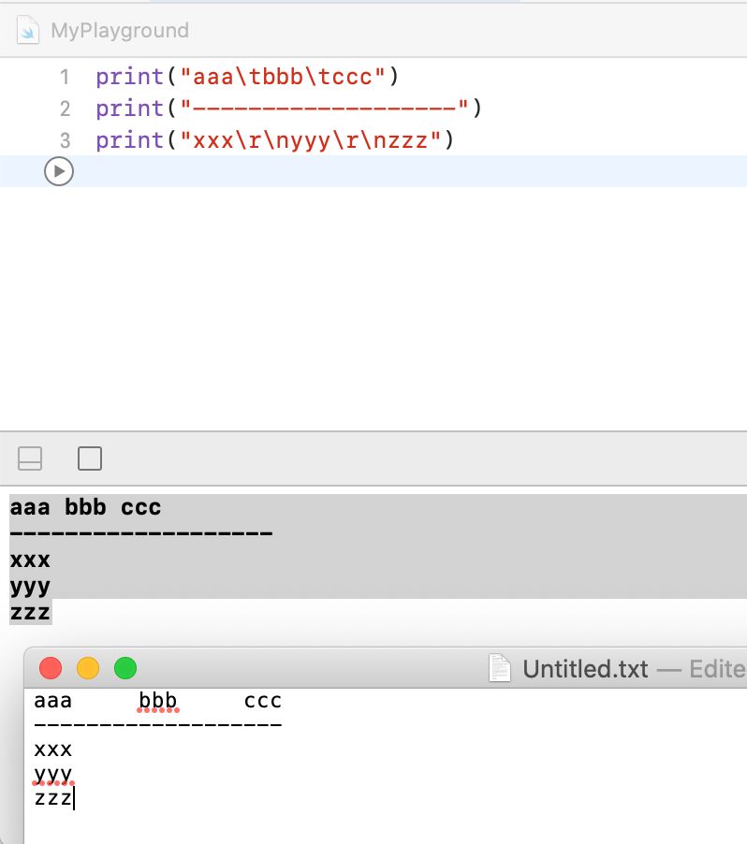The image size is (747, 844).
Task: Minimize the TextEdit window with the yellow button
Action: (x=87, y=669)
